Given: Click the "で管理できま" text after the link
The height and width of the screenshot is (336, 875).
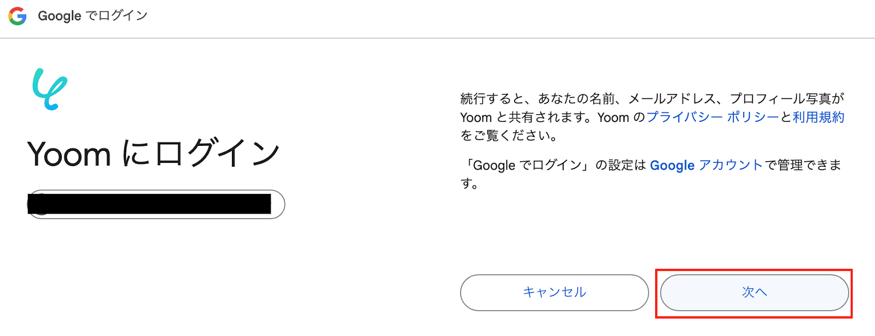Looking at the screenshot, I should tap(803, 165).
